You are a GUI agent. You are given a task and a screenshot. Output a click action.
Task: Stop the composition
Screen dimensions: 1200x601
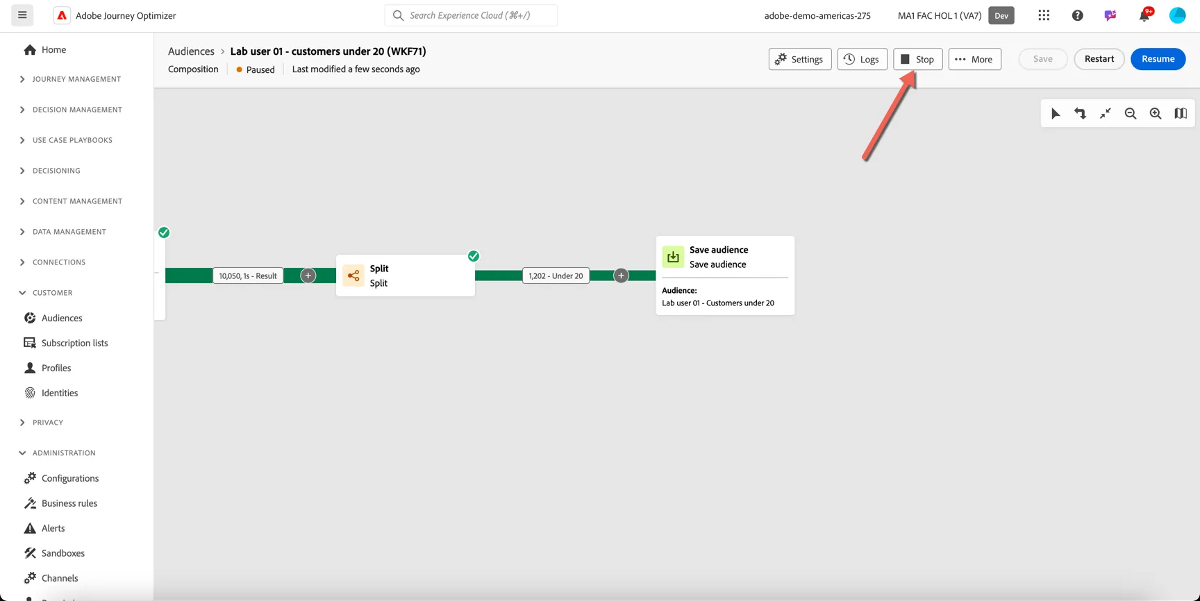(x=917, y=59)
